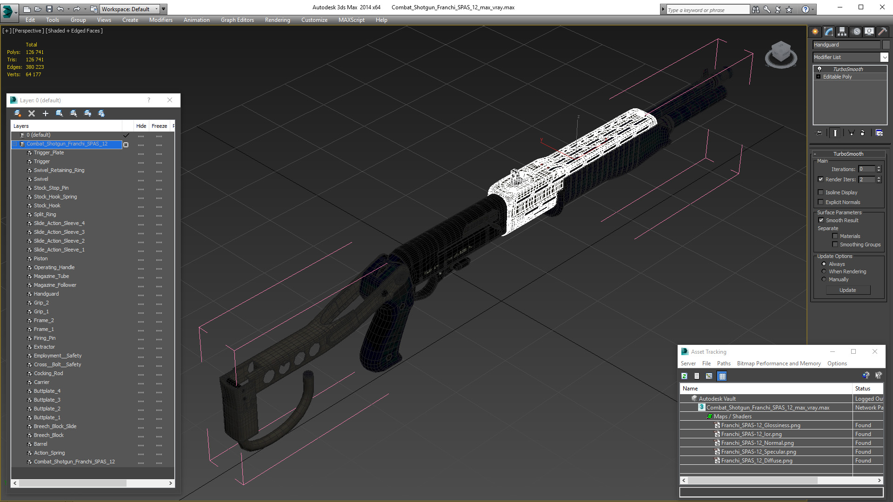Open the Utilities hammer panel tab
The height and width of the screenshot is (502, 893).
882,32
